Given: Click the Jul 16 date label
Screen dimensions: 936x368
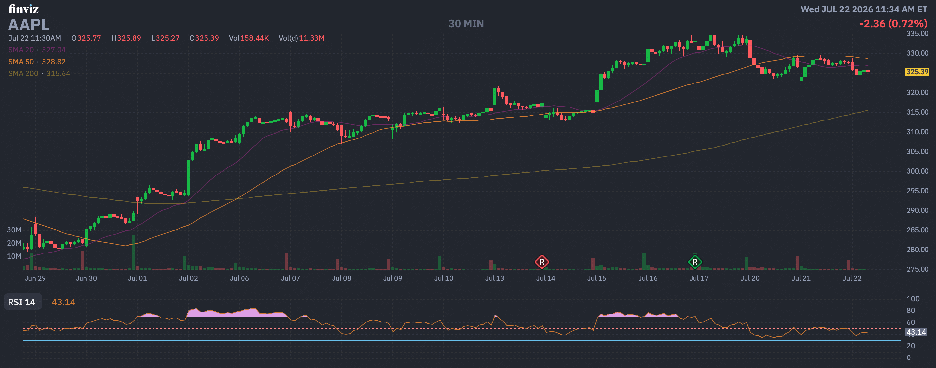Looking at the screenshot, I should click(x=648, y=278).
